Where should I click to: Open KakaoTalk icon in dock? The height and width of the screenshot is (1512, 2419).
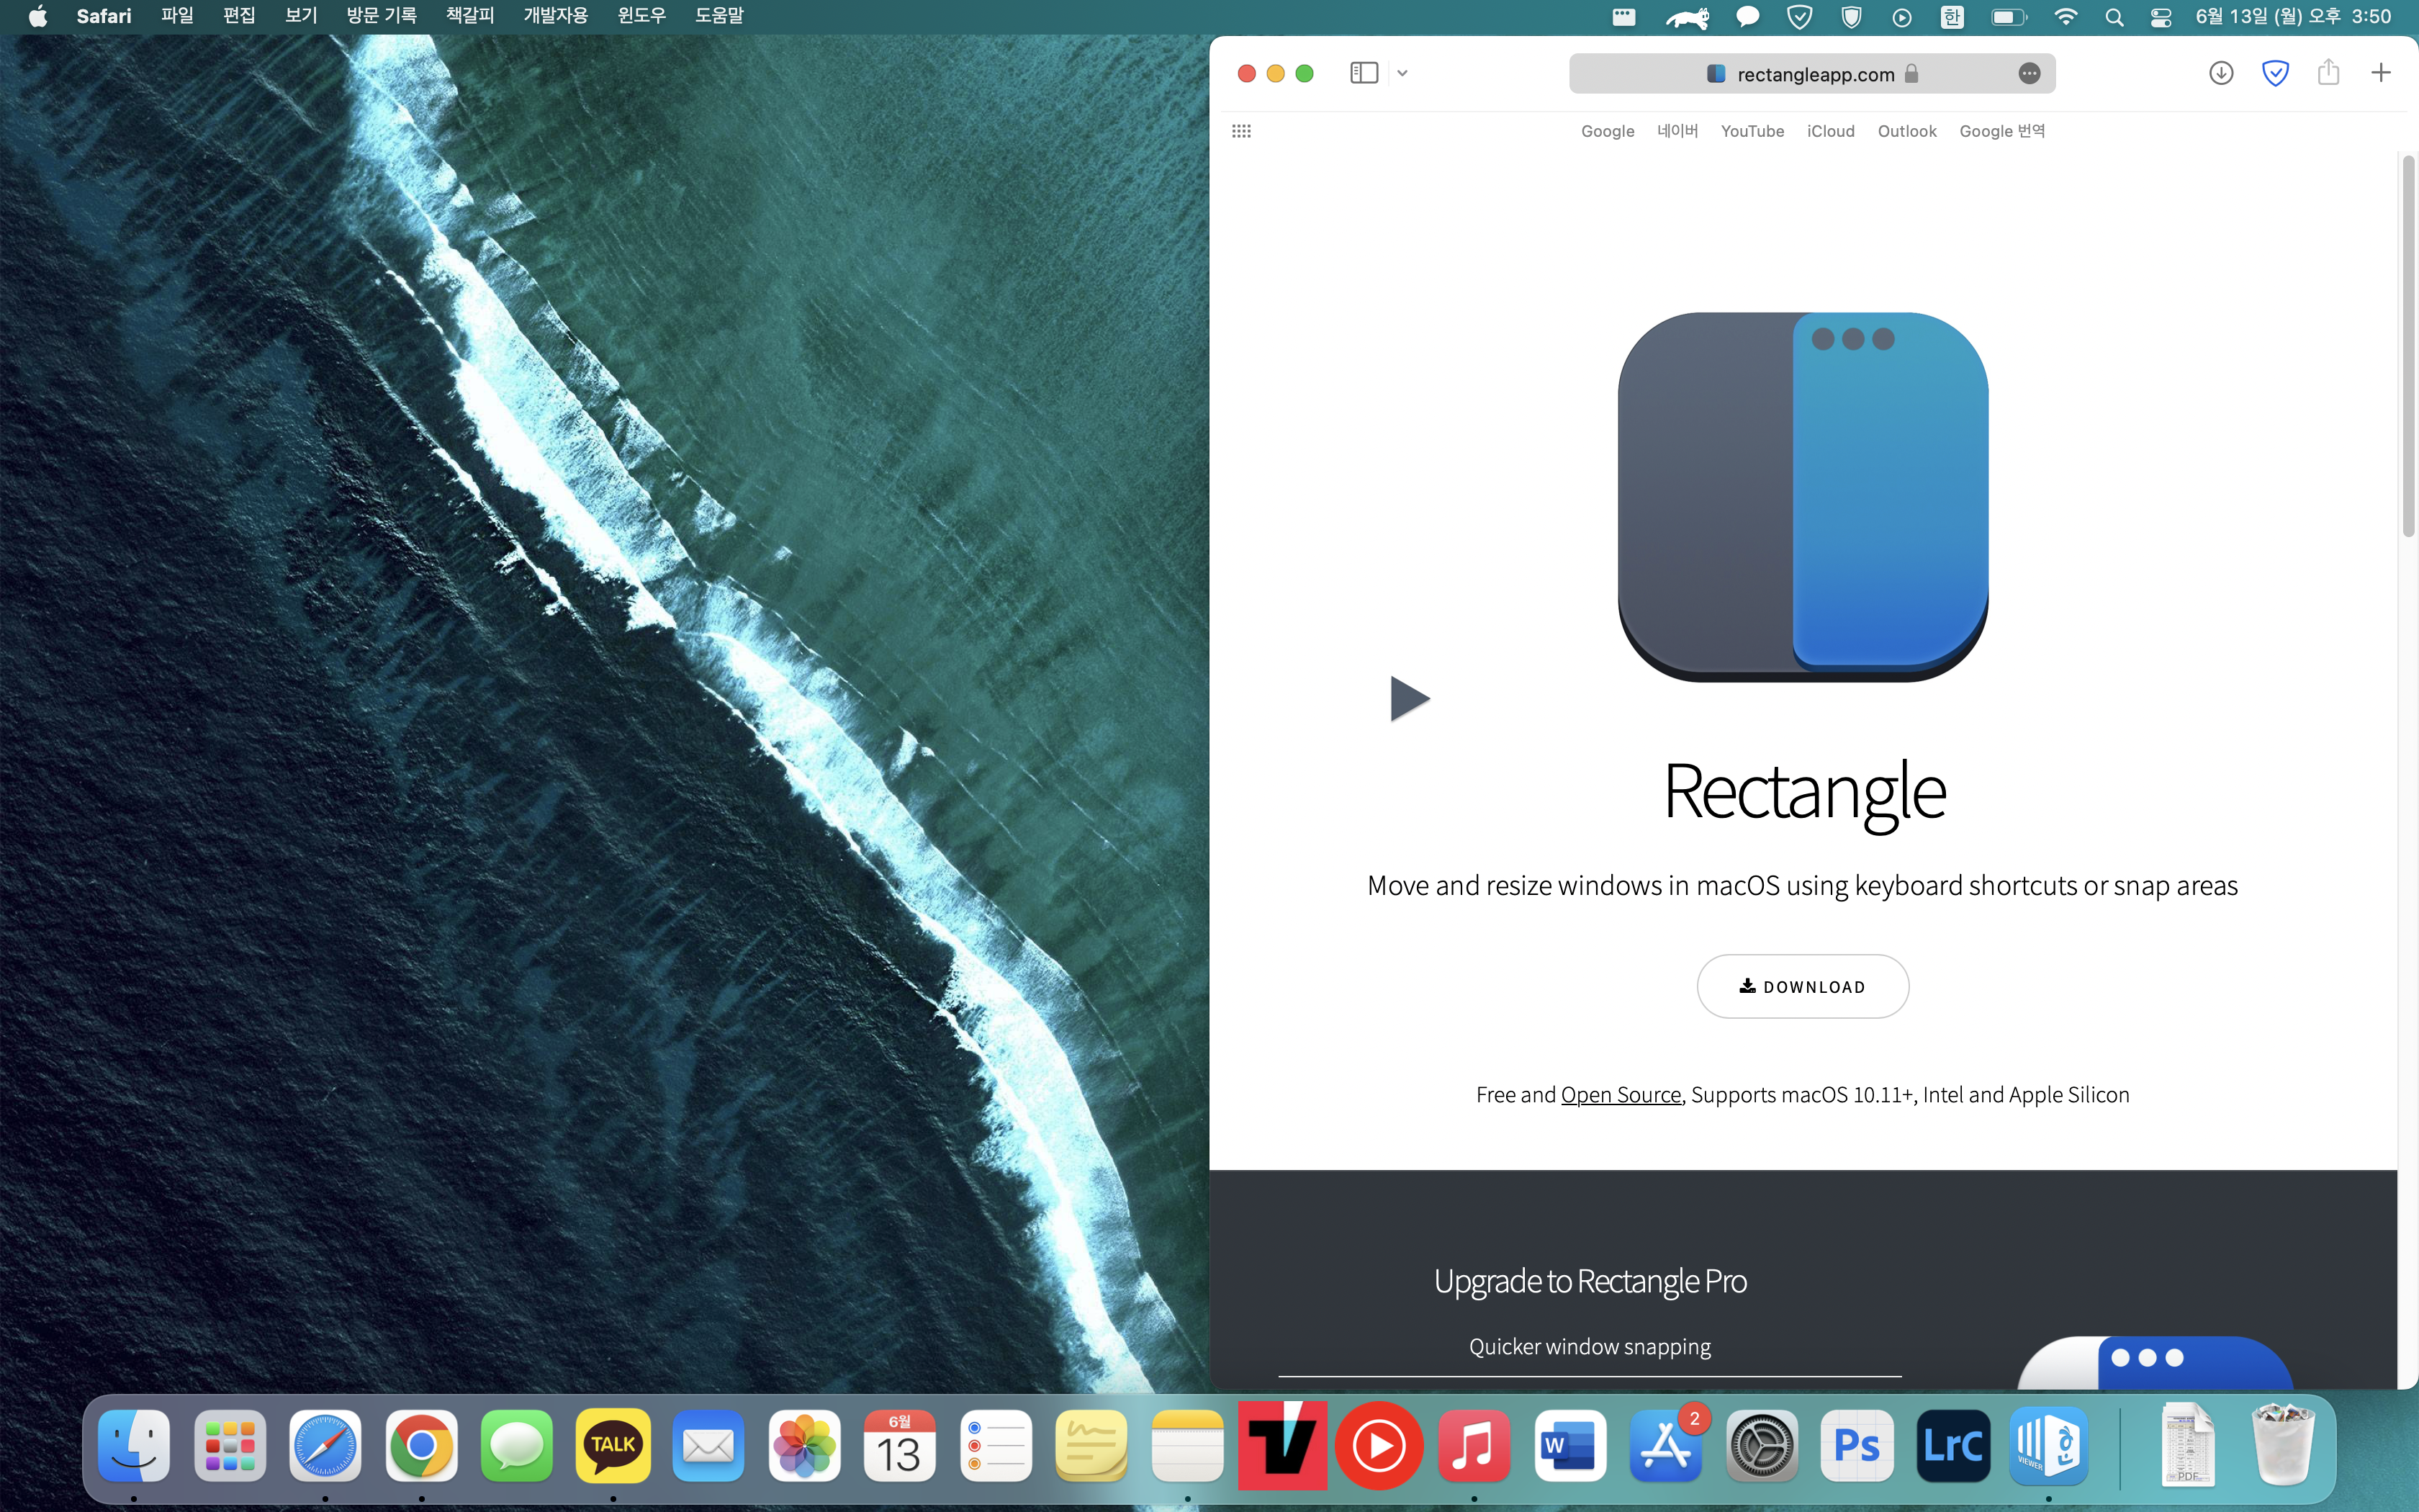tap(613, 1444)
